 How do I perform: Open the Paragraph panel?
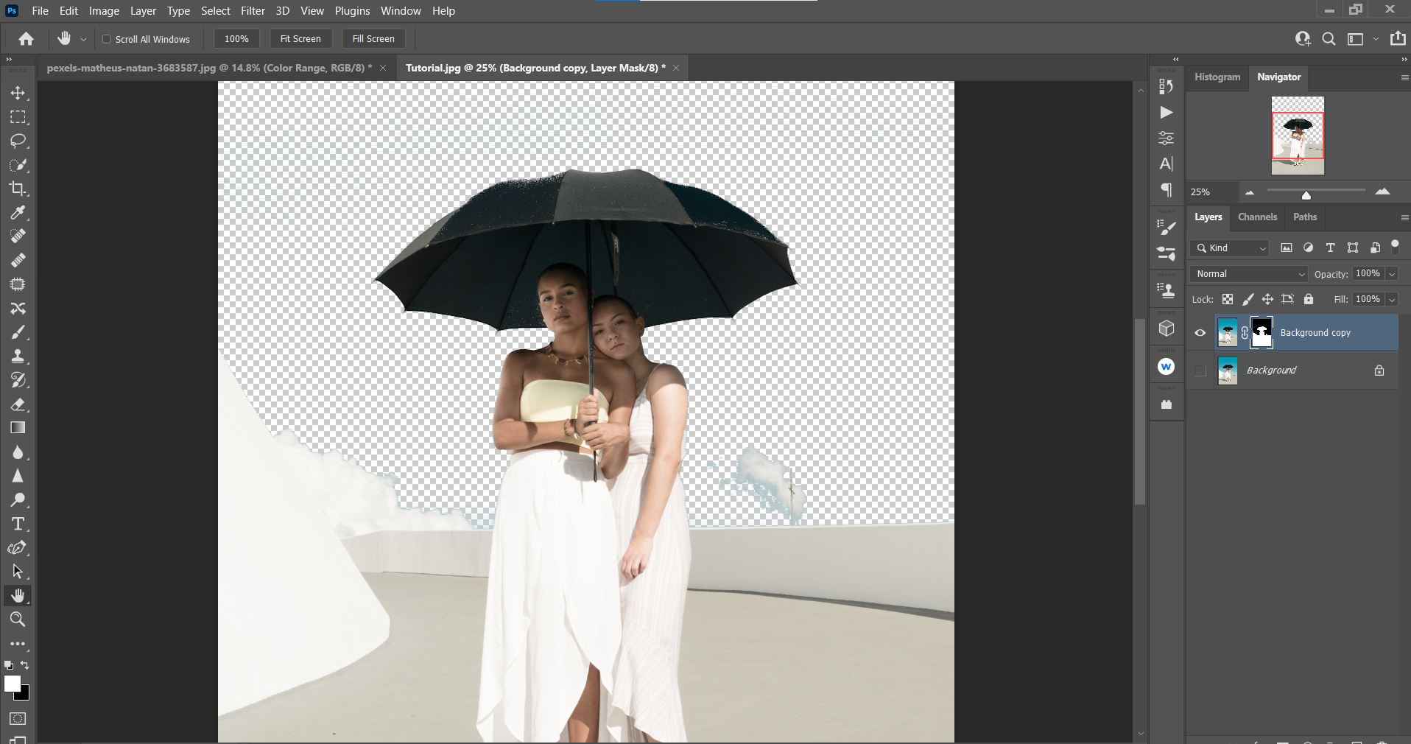click(1166, 189)
